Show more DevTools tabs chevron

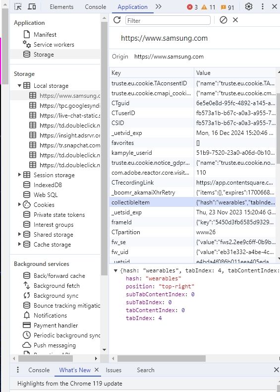159,7
